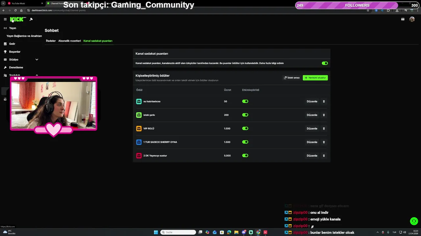
Task: Click Düzenle for istek şarkı
Action: coord(312,115)
